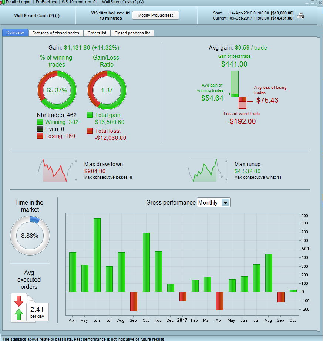The height and width of the screenshot is (341, 323).
Task: Click the Max runup $4,532.00 value
Action: [248, 171]
